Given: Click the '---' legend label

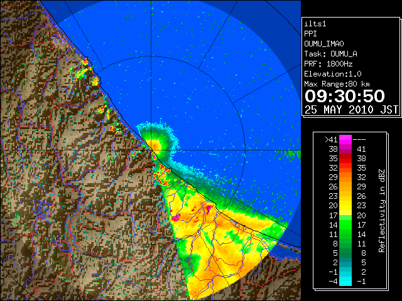Looking at the screenshot, I should (359, 139).
